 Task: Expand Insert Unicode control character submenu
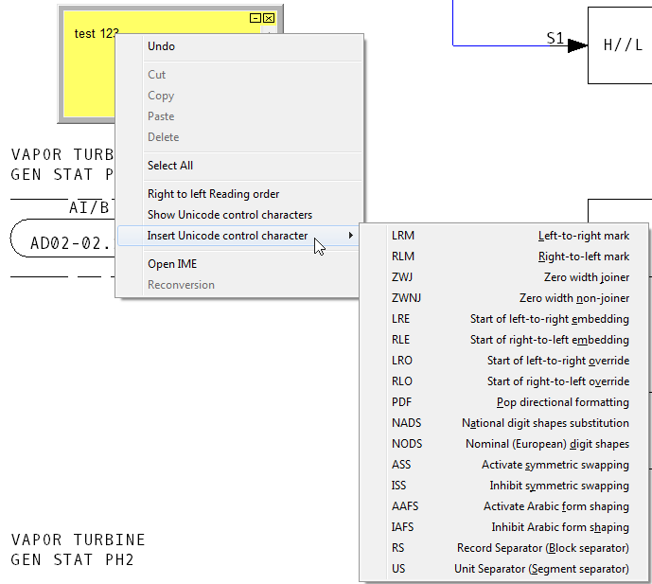pyautogui.click(x=238, y=236)
